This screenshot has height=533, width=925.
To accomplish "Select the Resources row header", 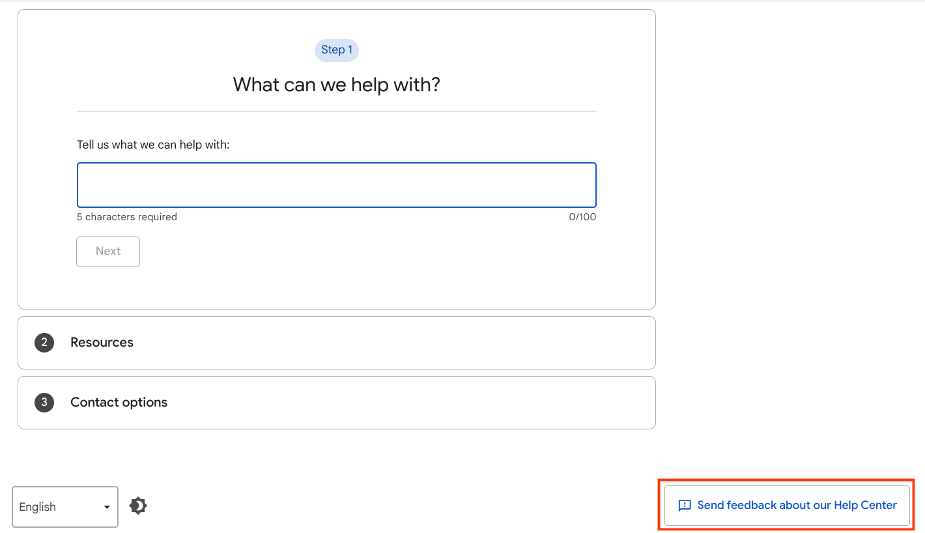I will click(x=102, y=342).
